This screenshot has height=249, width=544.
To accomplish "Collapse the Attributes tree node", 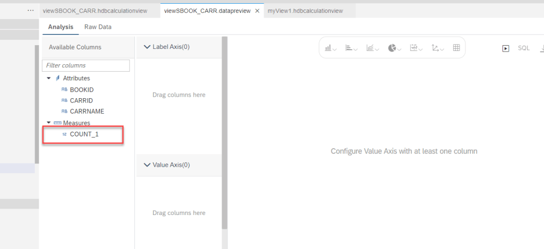I will click(x=49, y=79).
